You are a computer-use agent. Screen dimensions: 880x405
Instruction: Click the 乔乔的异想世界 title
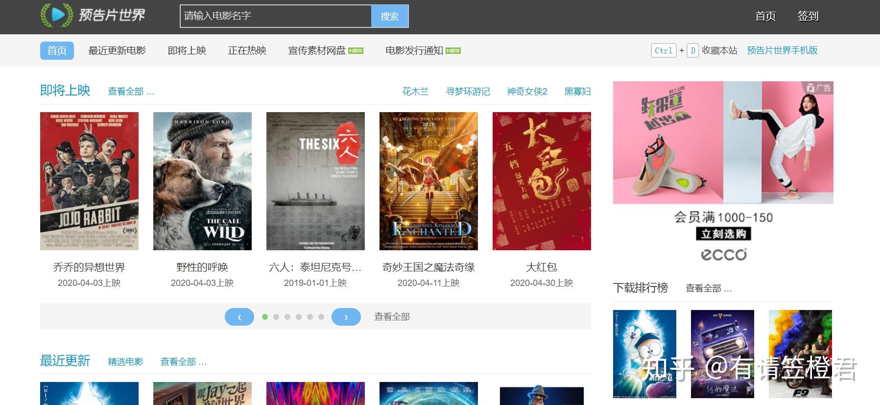[89, 267]
